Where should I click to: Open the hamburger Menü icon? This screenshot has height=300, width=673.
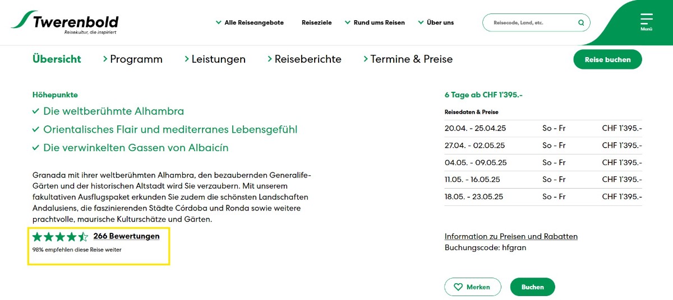[x=646, y=20]
